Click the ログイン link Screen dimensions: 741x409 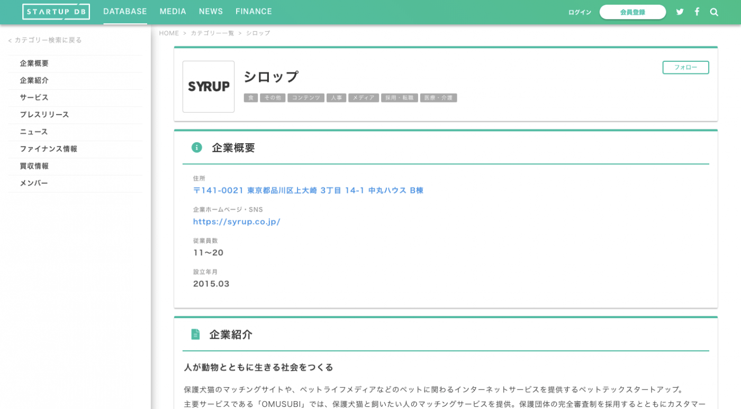580,12
